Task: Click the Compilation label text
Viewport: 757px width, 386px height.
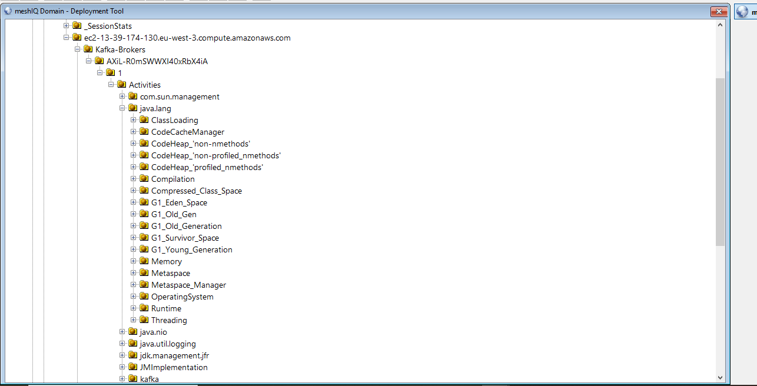Action: click(x=173, y=179)
